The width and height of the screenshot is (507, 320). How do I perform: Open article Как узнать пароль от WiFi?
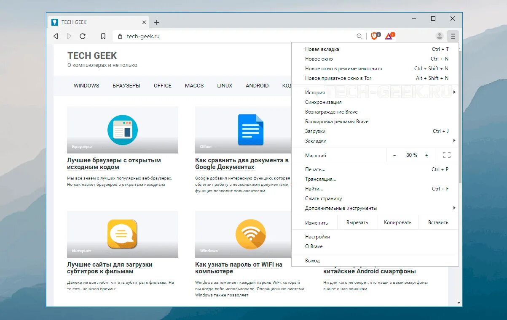pyautogui.click(x=239, y=268)
